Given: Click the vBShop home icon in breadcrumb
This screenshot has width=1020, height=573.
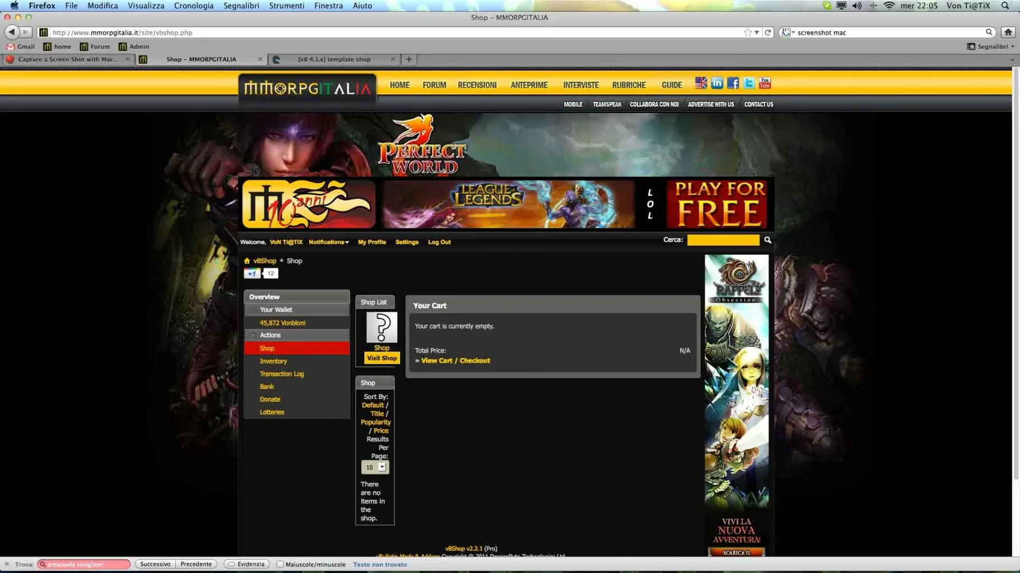Looking at the screenshot, I should click(x=246, y=261).
